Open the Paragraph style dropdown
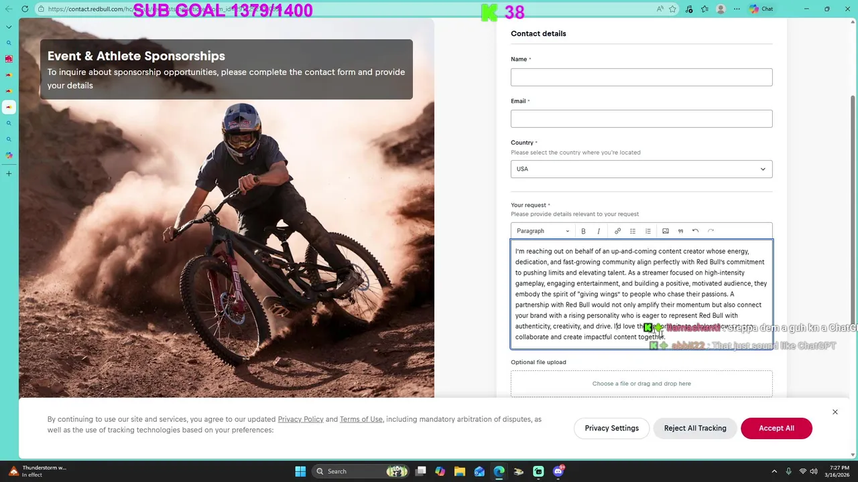The image size is (858, 482). [x=543, y=231]
